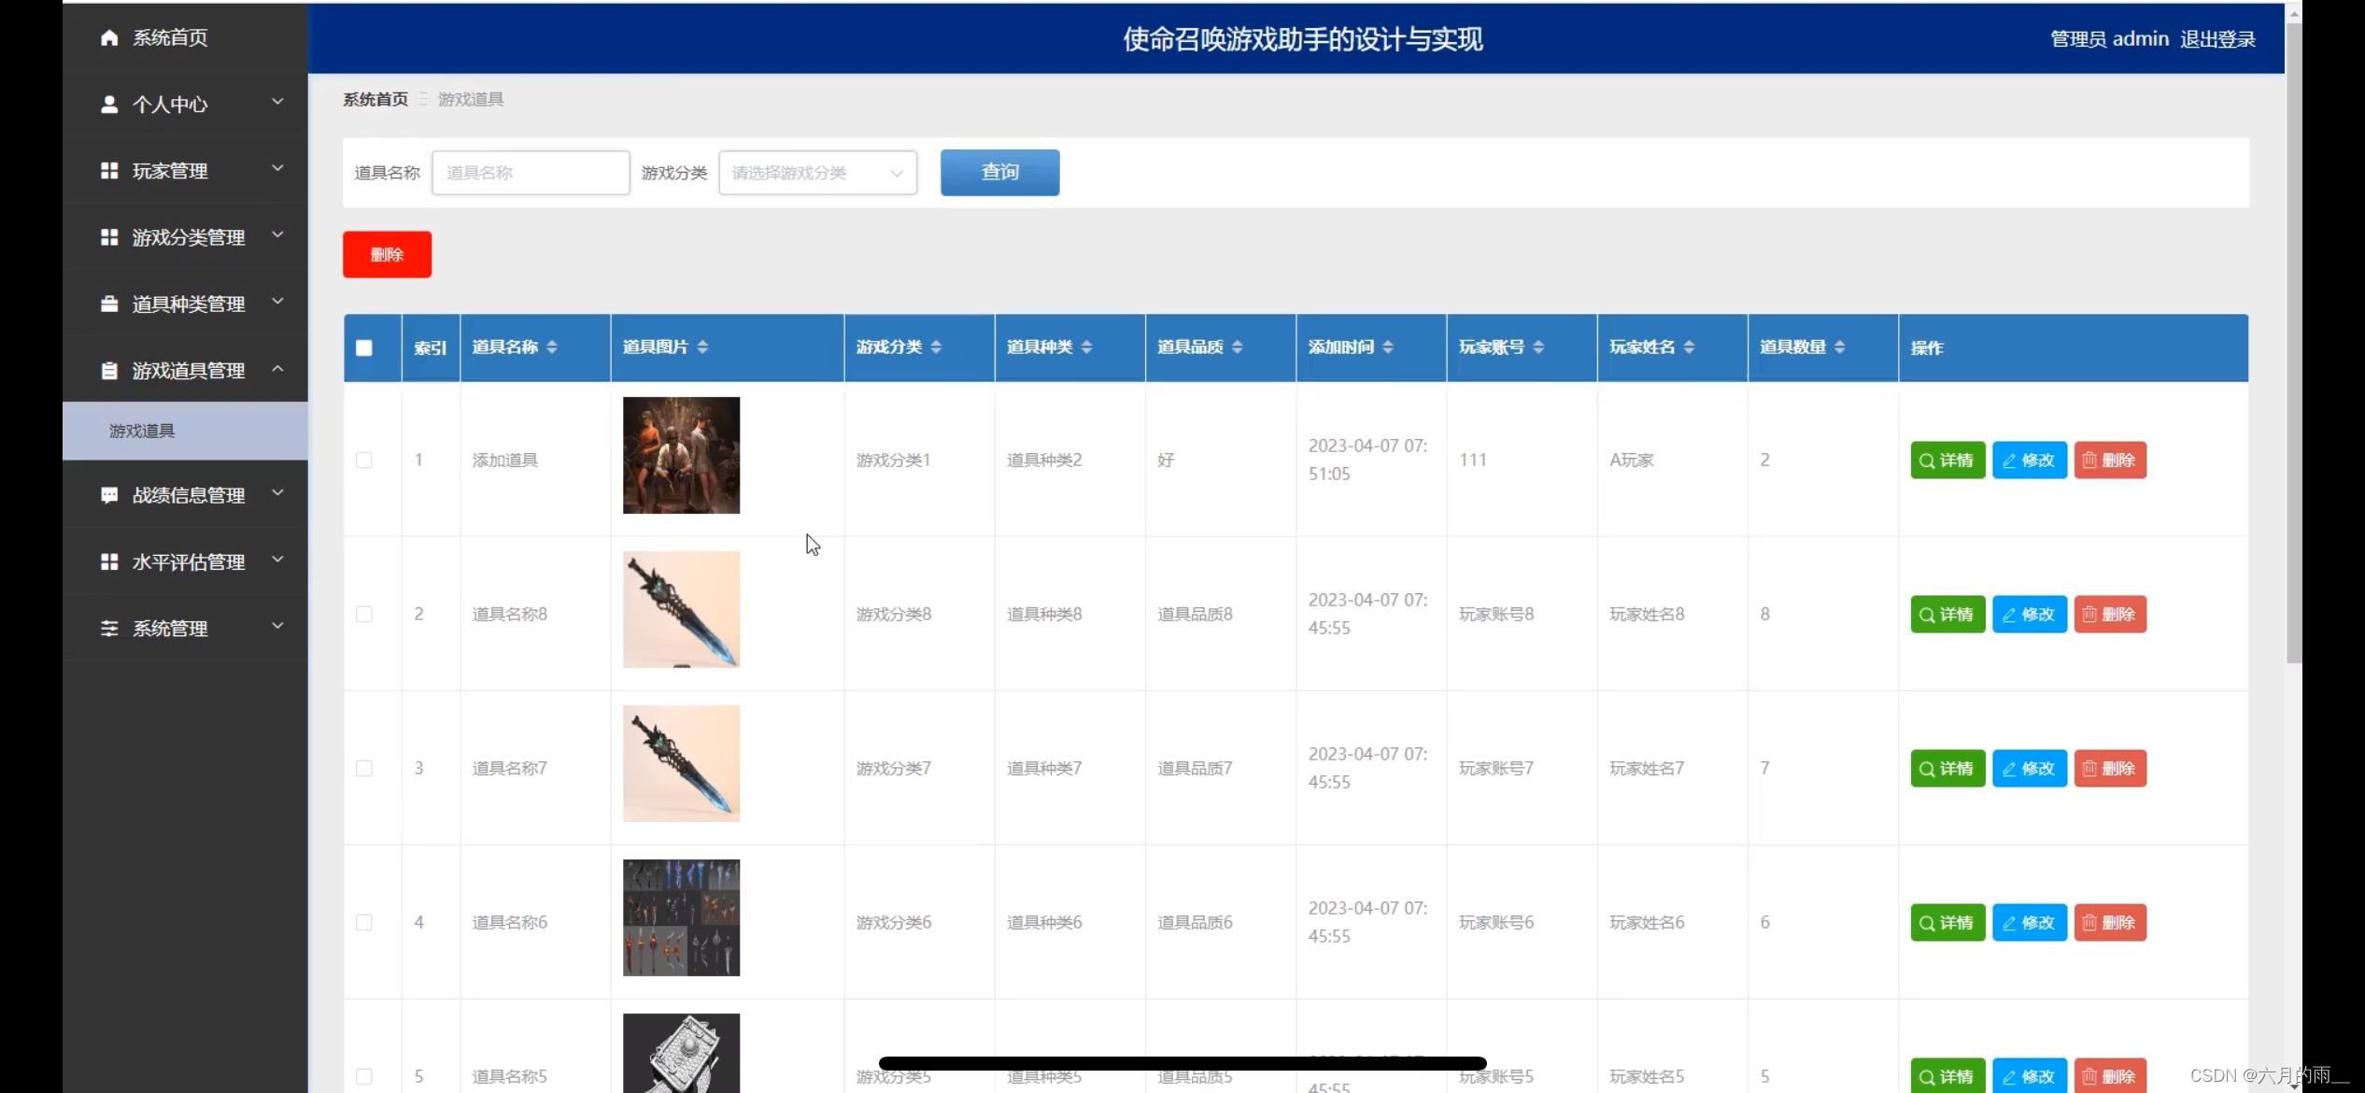The height and width of the screenshot is (1093, 2365).
Task: Check the checkbox for row 添加道具
Action: [x=364, y=461]
